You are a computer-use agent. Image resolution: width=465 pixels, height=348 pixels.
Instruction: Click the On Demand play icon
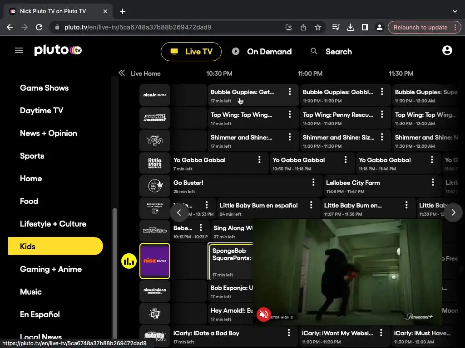[x=236, y=51]
